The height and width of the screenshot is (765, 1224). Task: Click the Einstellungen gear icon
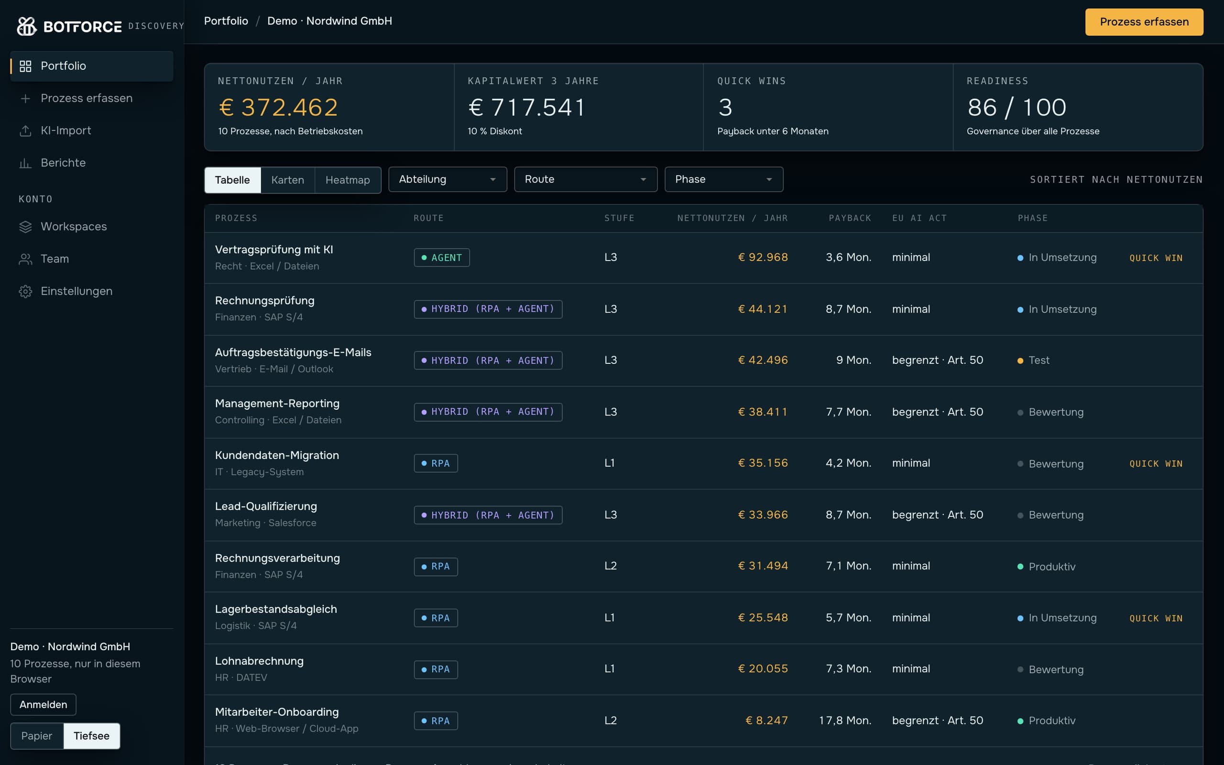pyautogui.click(x=25, y=292)
